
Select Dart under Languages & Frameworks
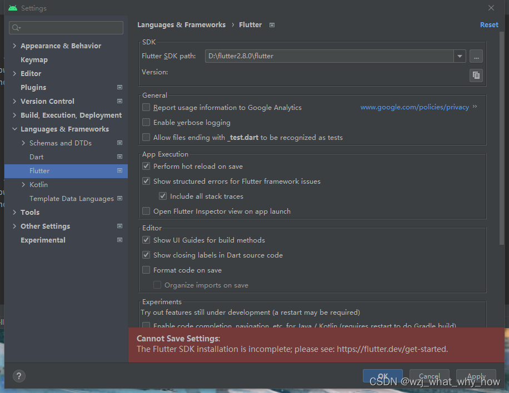point(36,157)
